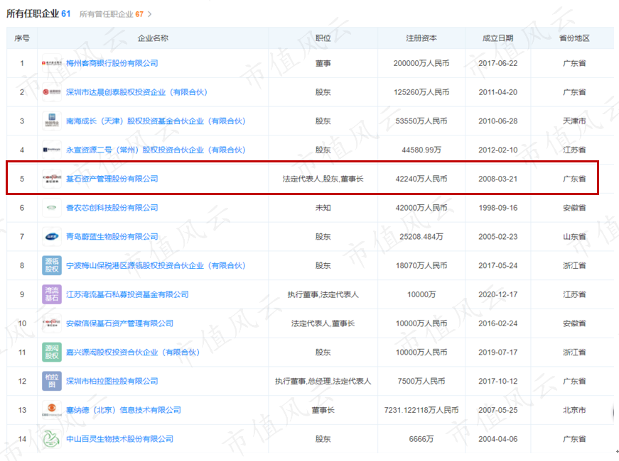
Task: Click the 永宣资源二号 company logo
Action: point(52,150)
